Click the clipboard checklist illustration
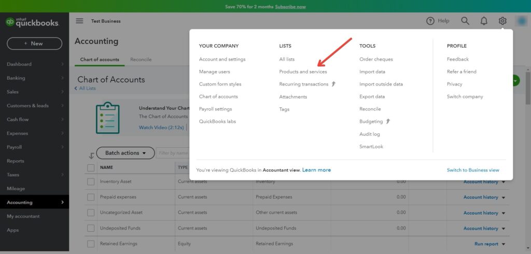 (108, 118)
